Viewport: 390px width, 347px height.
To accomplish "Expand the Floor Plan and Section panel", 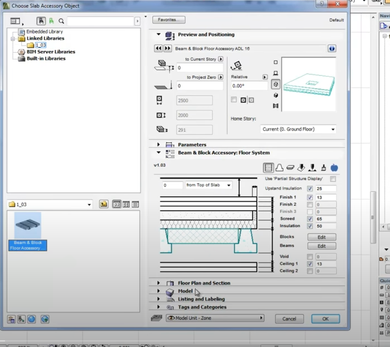I will (x=158, y=283).
